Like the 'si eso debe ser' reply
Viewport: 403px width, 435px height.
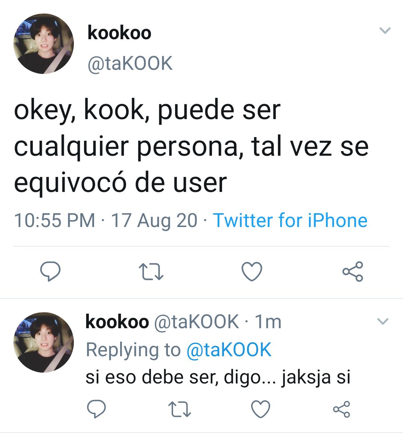pos(260,409)
